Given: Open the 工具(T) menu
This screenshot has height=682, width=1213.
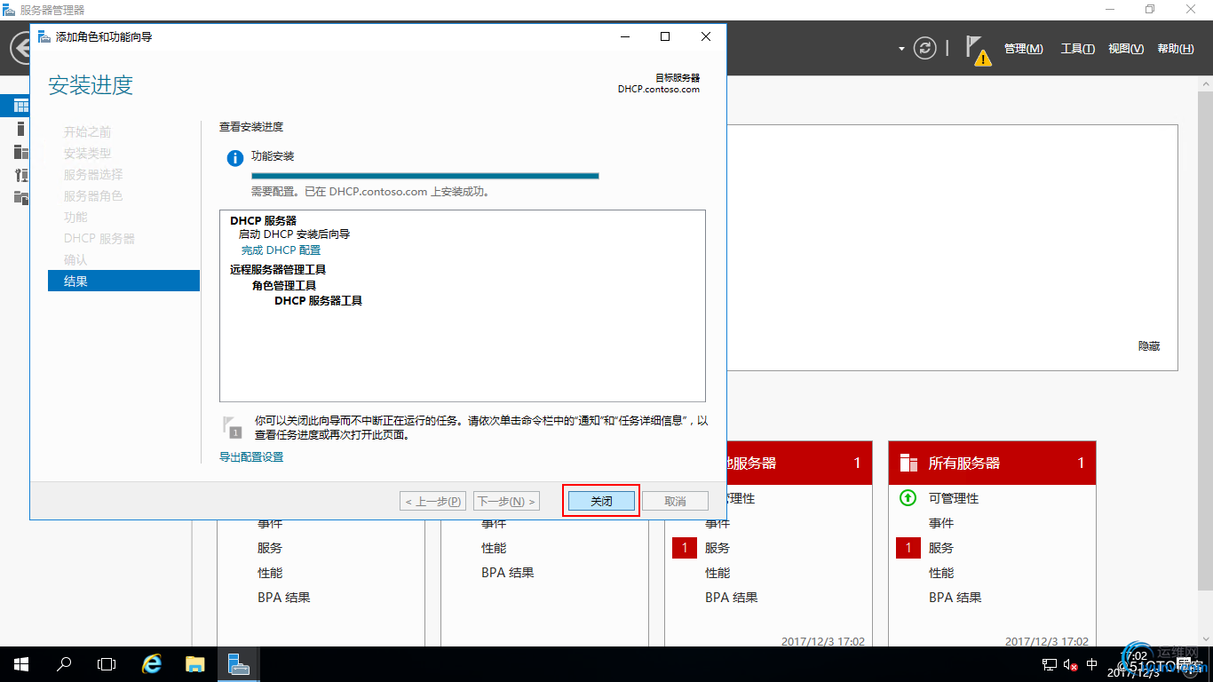Looking at the screenshot, I should pyautogui.click(x=1078, y=49).
